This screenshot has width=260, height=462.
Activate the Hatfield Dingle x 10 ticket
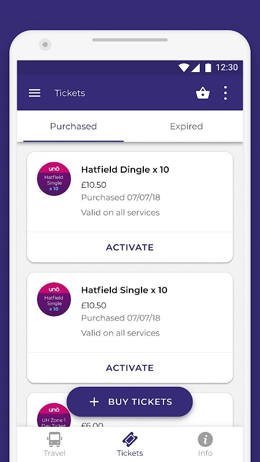[129, 247]
